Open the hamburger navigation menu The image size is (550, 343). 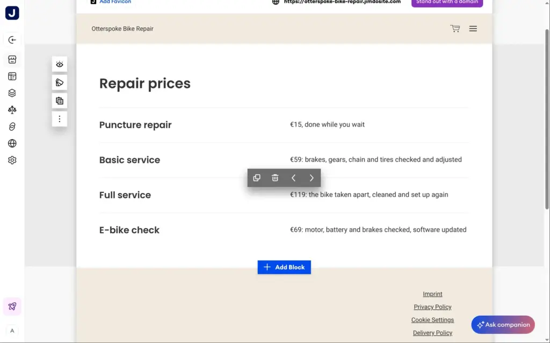pyautogui.click(x=473, y=29)
